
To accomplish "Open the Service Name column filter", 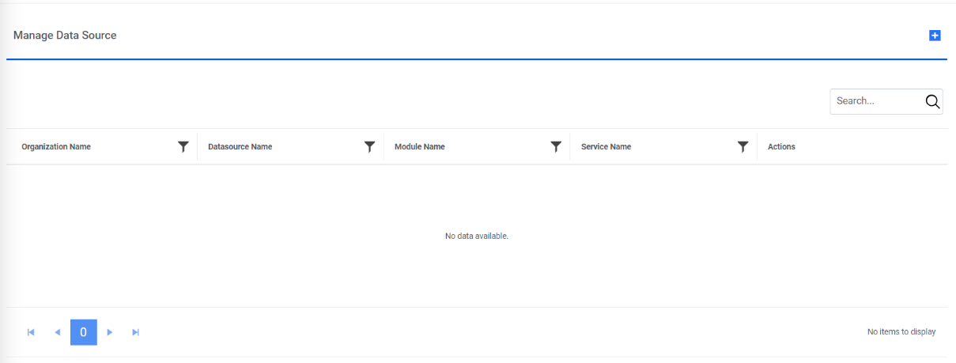I will point(743,146).
